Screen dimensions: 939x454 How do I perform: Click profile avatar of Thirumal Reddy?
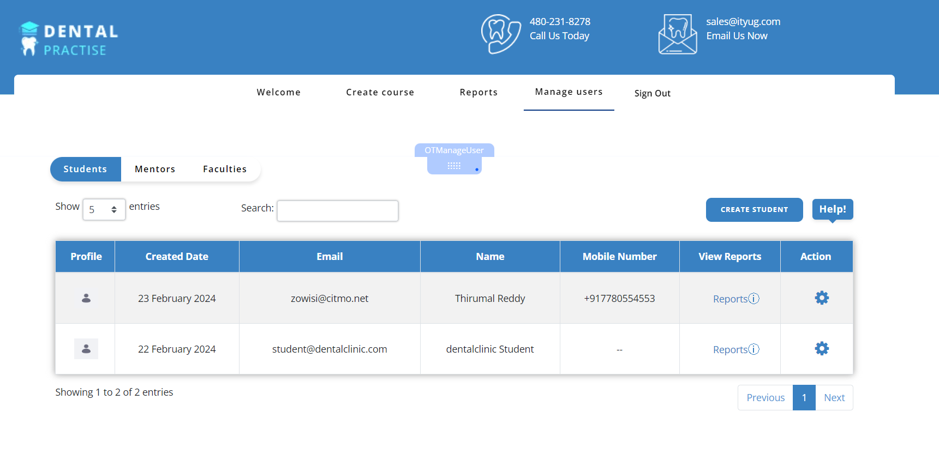point(86,298)
